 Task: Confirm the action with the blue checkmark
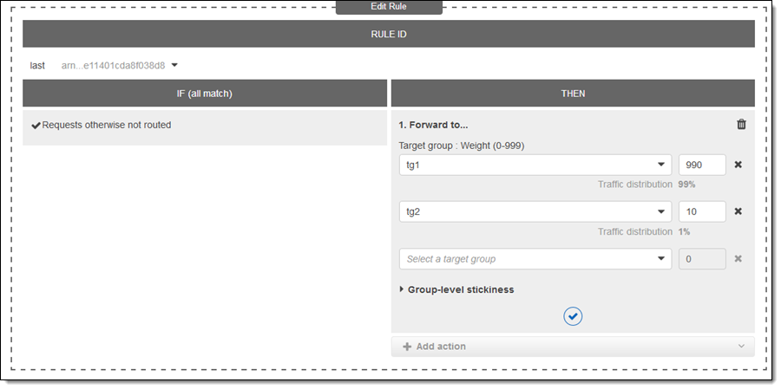point(573,316)
